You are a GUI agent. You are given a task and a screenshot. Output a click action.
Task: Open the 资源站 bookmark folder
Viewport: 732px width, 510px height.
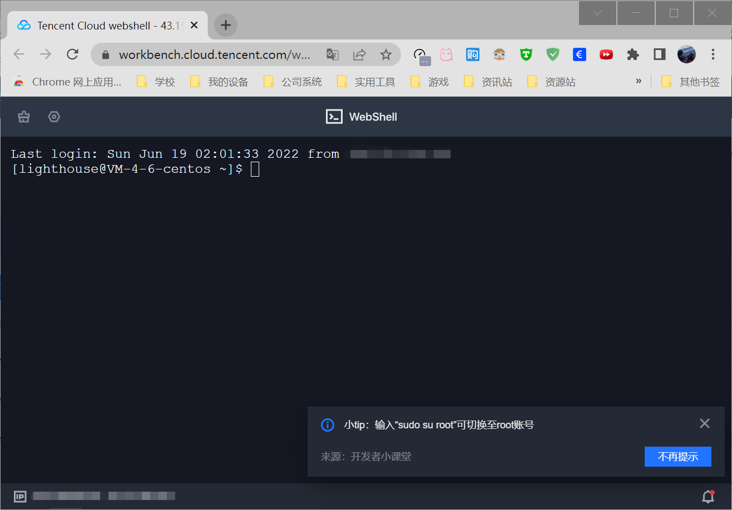coord(551,82)
